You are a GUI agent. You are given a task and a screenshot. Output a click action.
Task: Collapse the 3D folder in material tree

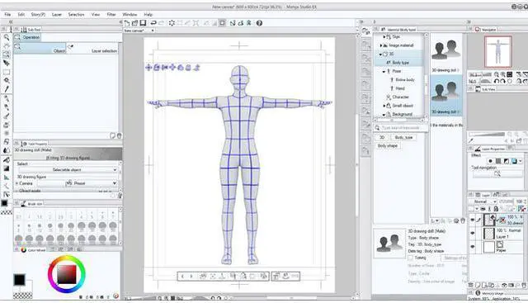click(x=380, y=54)
